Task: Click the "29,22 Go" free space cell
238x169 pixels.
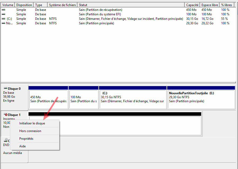Action: tap(207, 23)
